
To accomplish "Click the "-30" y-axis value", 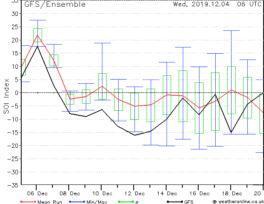I will (x=13, y=172).
